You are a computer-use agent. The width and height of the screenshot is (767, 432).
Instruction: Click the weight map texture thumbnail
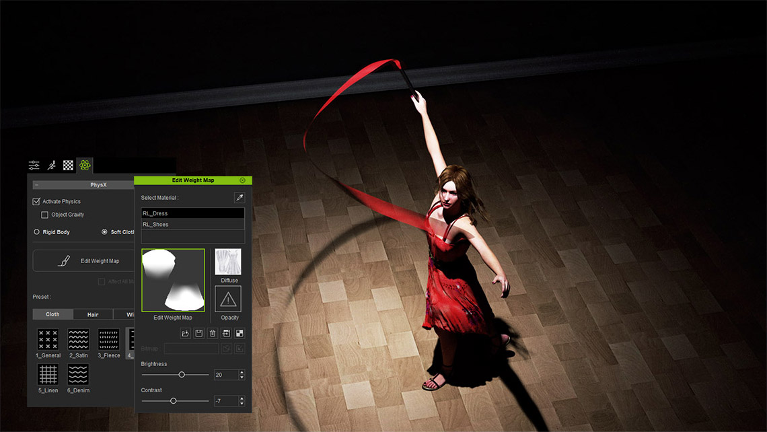pos(173,281)
